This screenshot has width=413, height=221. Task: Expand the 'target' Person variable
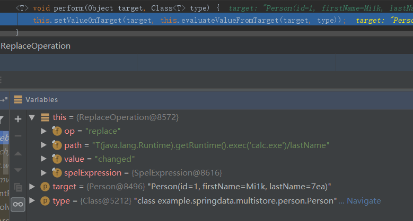[32, 187]
